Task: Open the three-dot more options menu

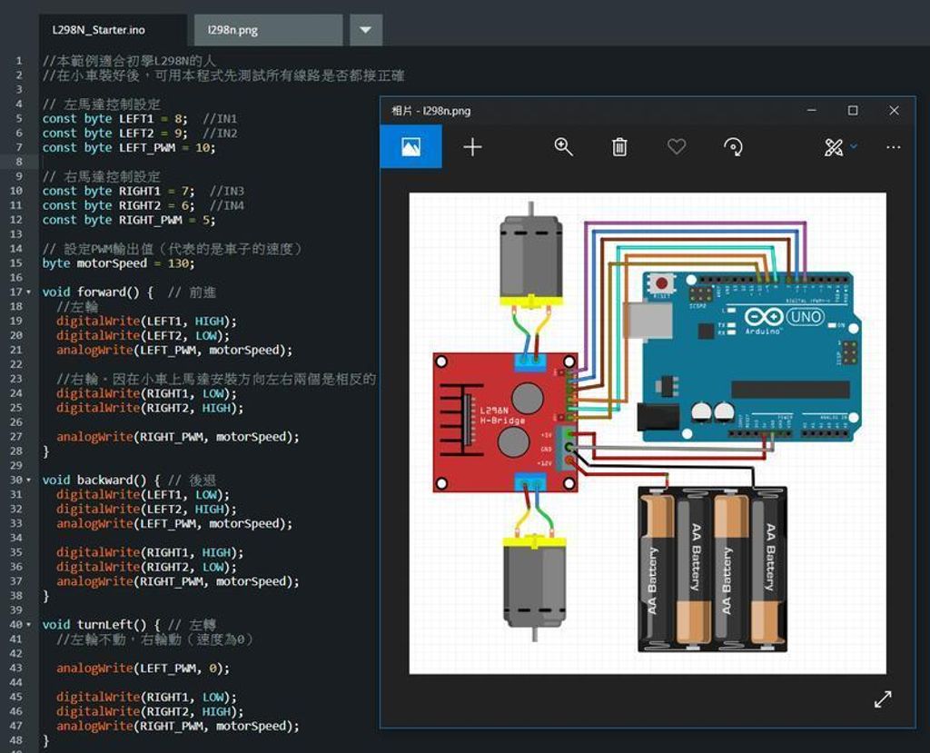Action: point(893,147)
